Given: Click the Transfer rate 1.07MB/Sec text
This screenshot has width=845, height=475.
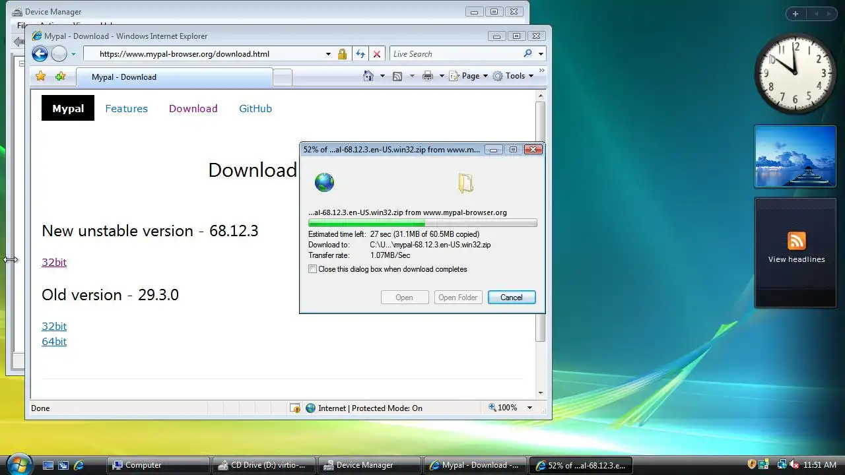Looking at the screenshot, I should 359,255.
